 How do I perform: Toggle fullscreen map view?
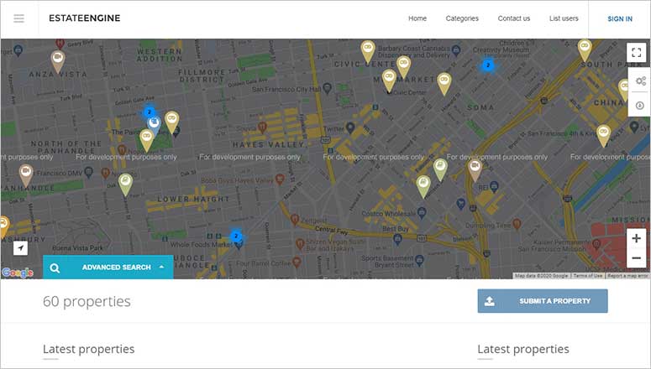tap(636, 53)
